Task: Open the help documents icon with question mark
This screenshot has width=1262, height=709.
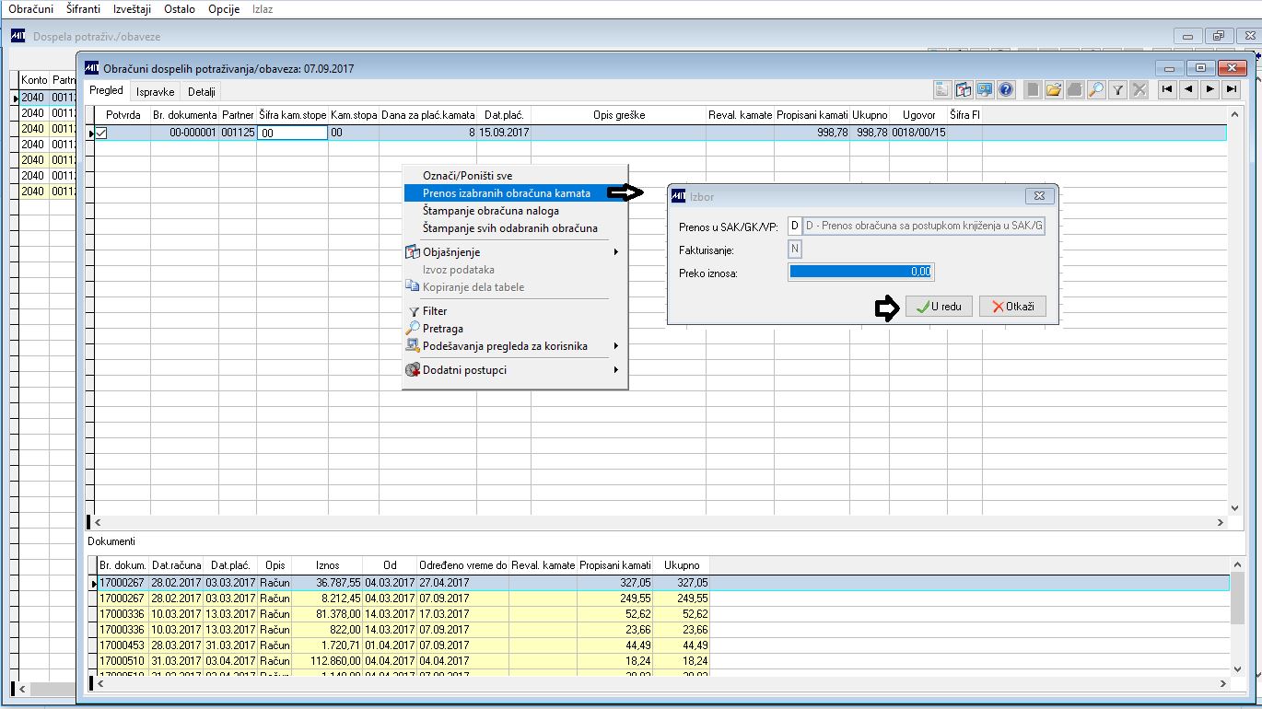Action: pos(964,89)
